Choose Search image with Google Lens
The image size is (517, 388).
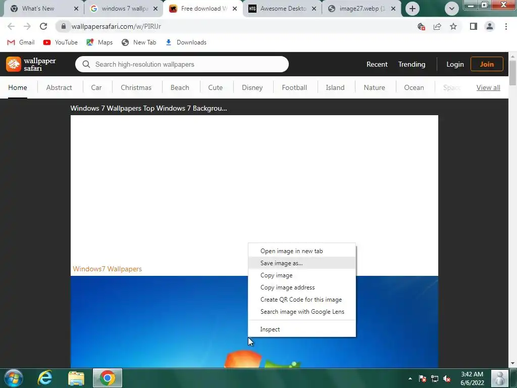click(302, 312)
